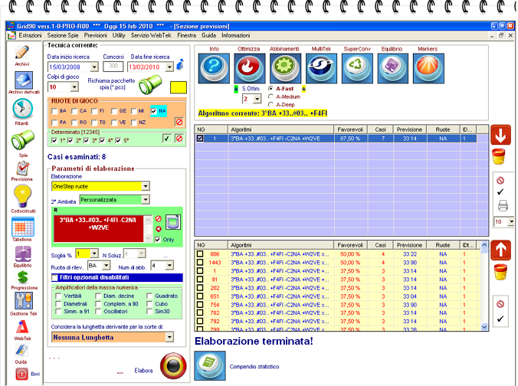The width and height of the screenshot is (518, 386).
Task: Open the S.Ottim. value dropdown
Action: (257, 99)
